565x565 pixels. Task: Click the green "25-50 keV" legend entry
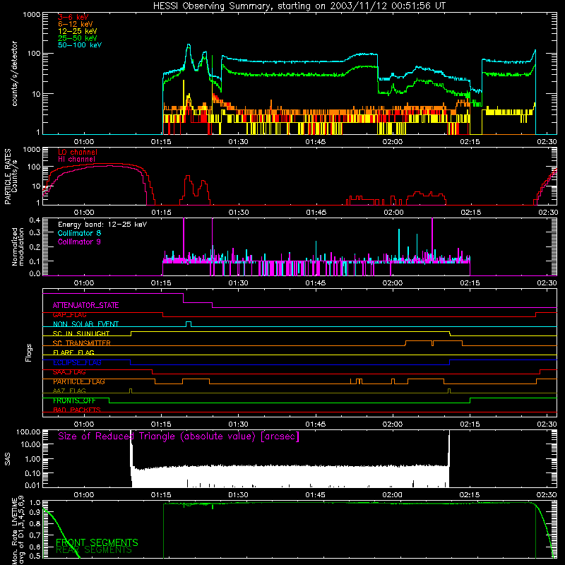point(77,38)
